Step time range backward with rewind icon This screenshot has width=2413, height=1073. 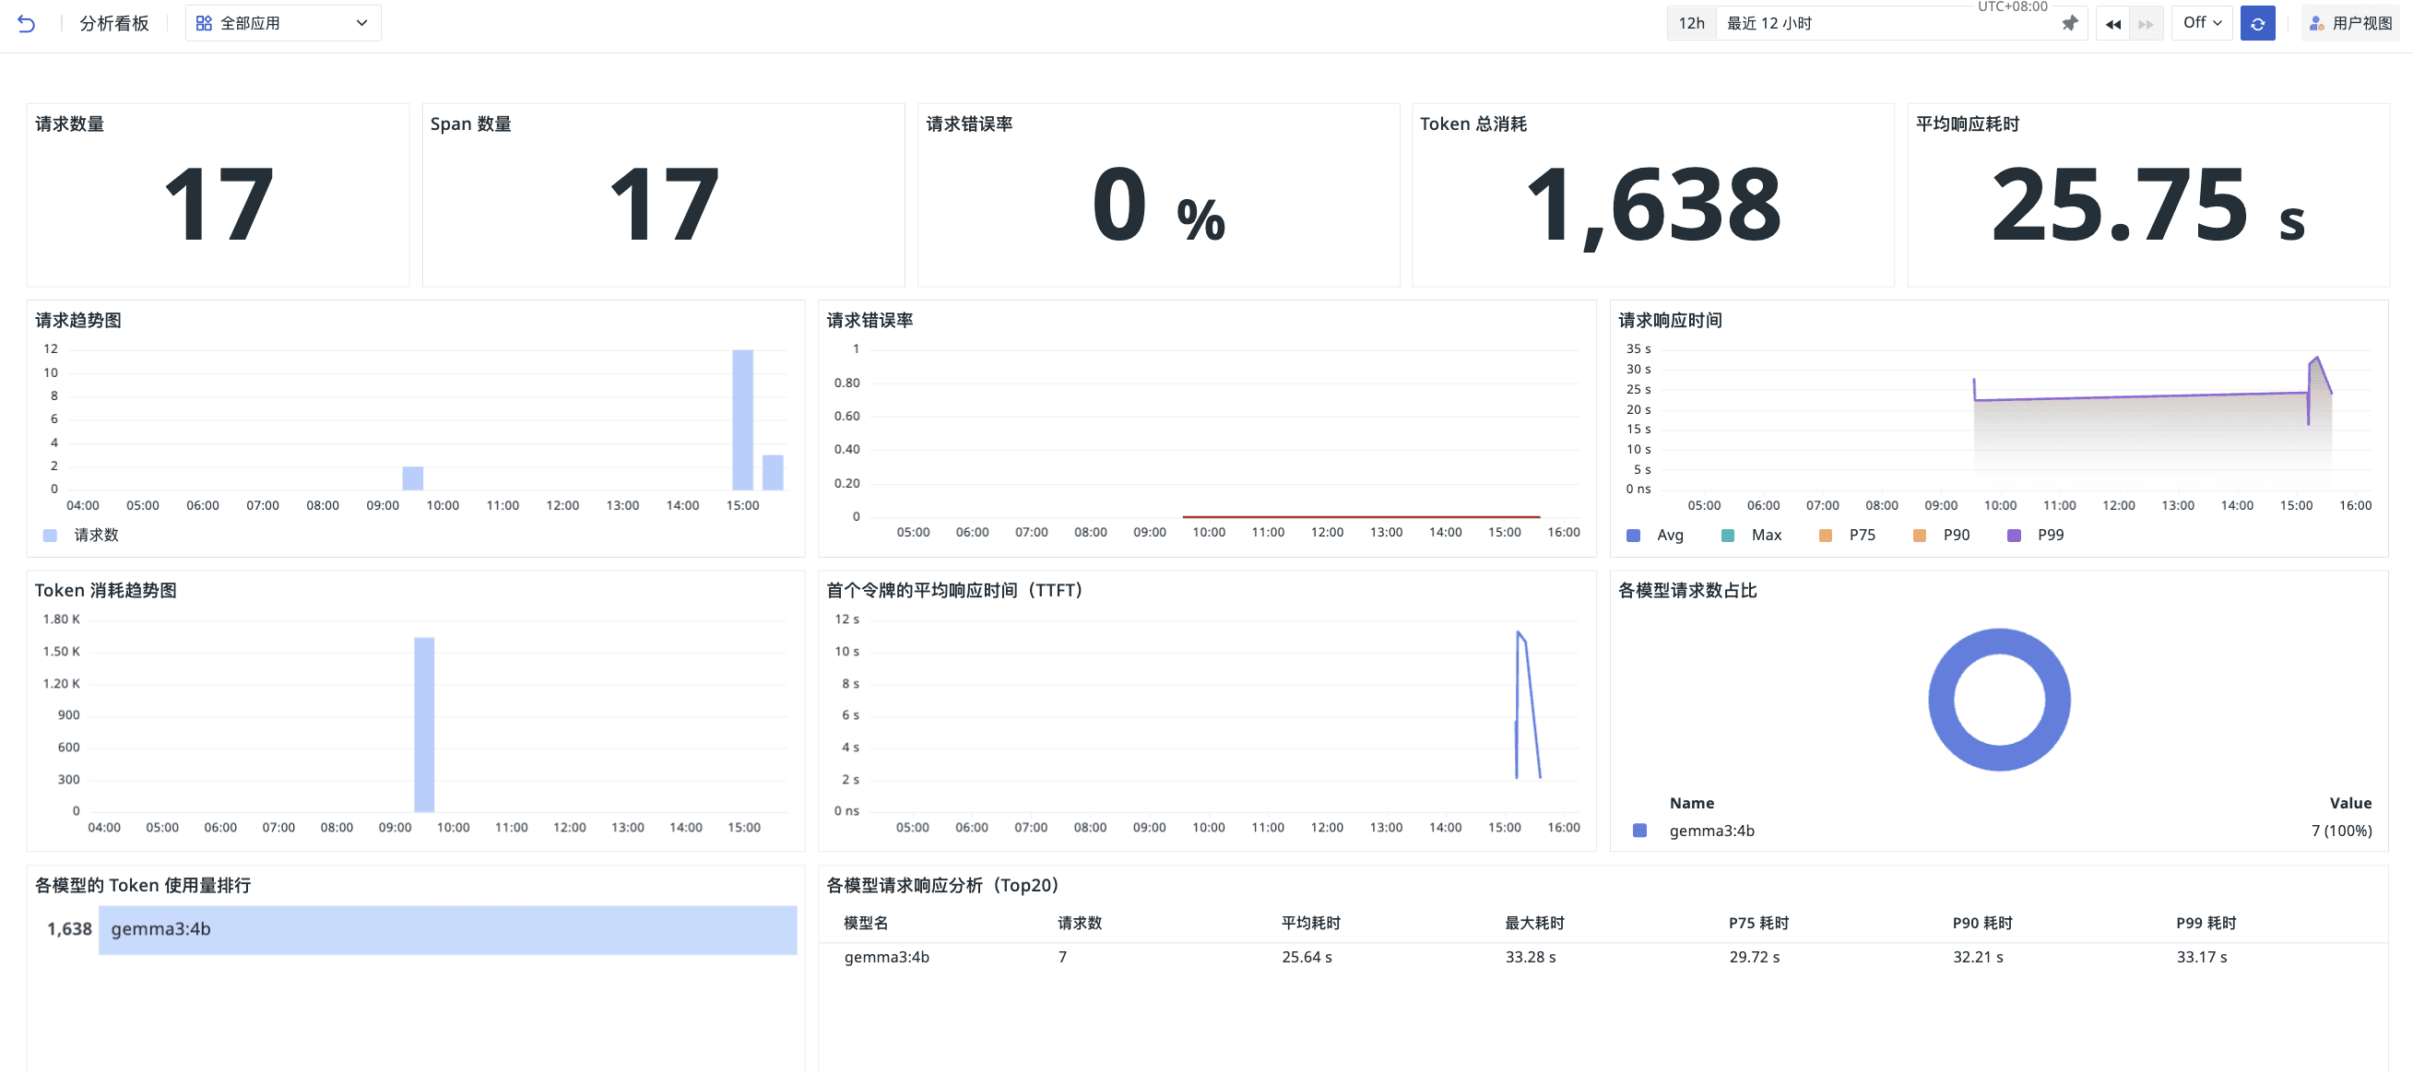(2112, 23)
